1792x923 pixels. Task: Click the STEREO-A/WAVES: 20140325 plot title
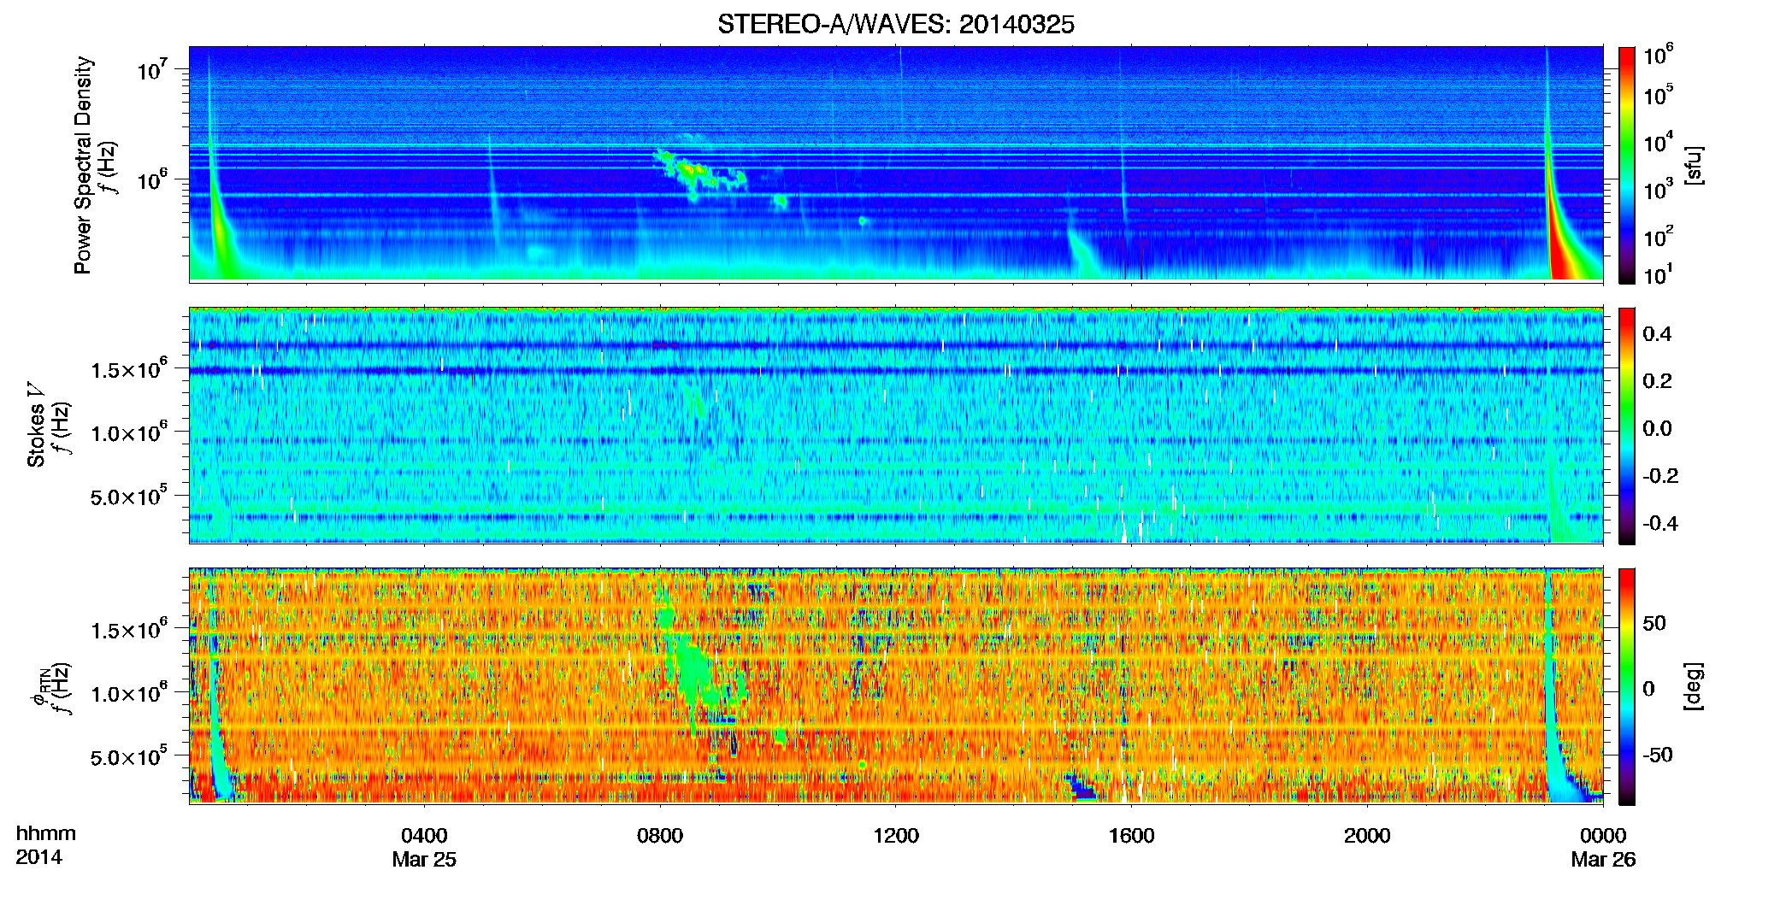click(895, 24)
